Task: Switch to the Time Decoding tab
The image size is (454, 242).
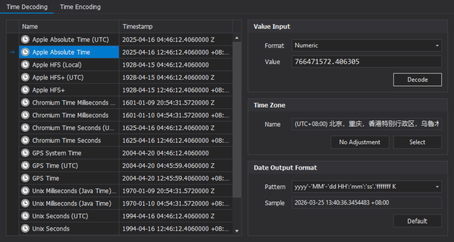Action: click(27, 7)
